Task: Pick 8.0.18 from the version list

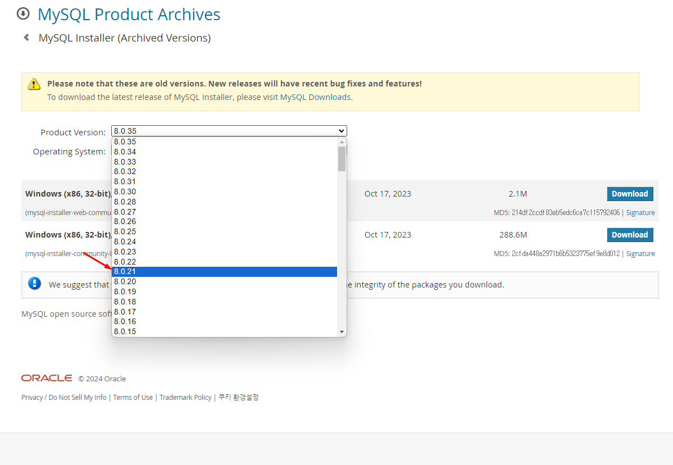Action: click(224, 302)
